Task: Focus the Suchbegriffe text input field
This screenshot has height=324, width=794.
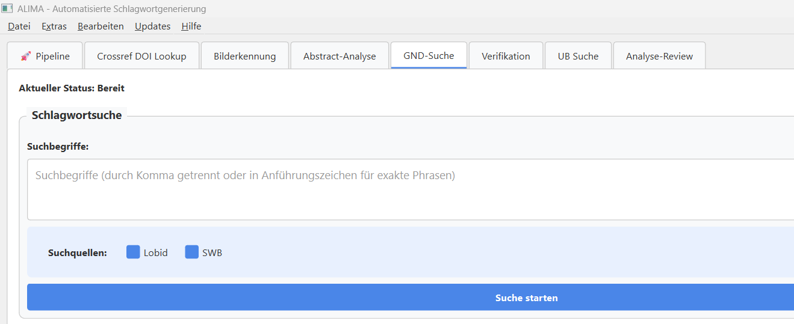Action: (x=409, y=189)
